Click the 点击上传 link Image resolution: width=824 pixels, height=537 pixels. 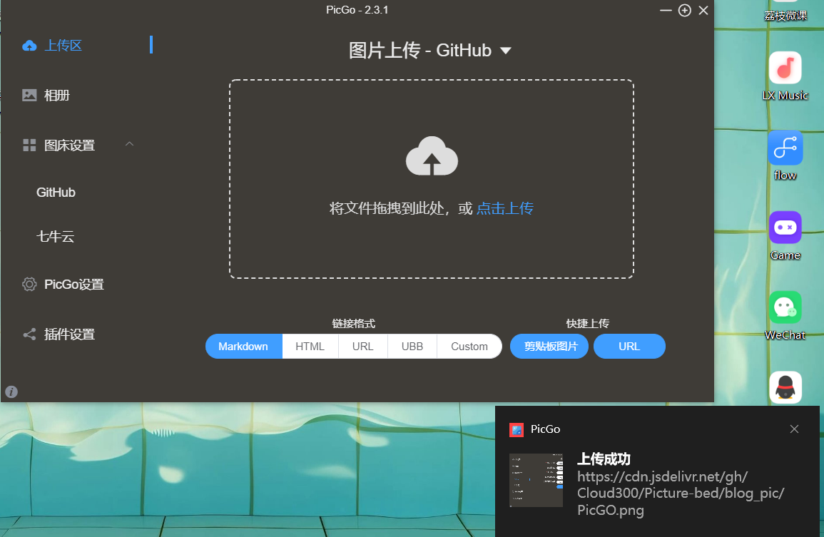pos(504,209)
